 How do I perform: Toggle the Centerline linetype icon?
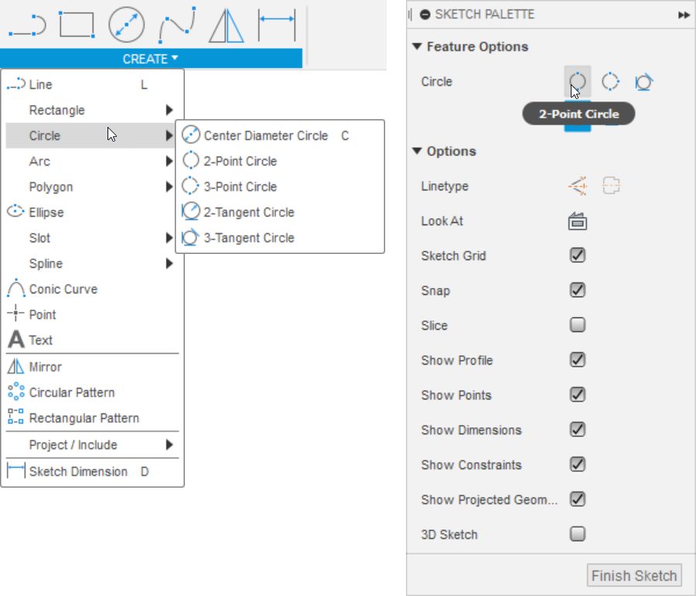tap(611, 186)
